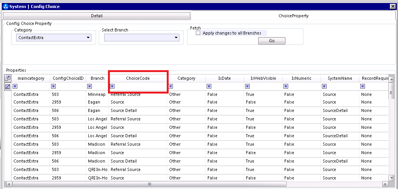Select ConfigChoiceID 506 in Los Angel row
Image resolution: width=398 pixels, height=189 pixels.
pyautogui.click(x=68, y=136)
